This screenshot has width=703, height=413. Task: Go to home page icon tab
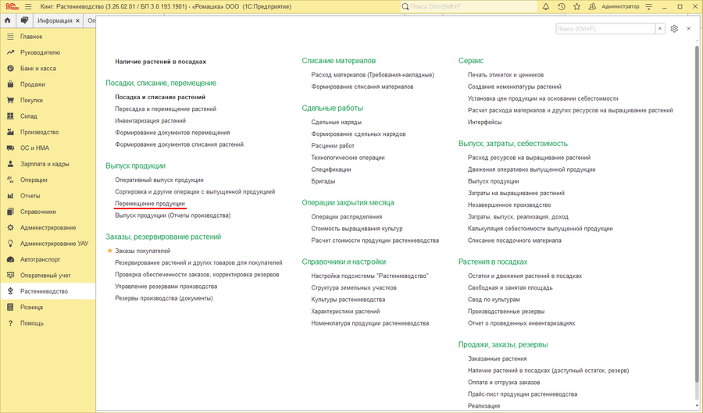pos(8,20)
